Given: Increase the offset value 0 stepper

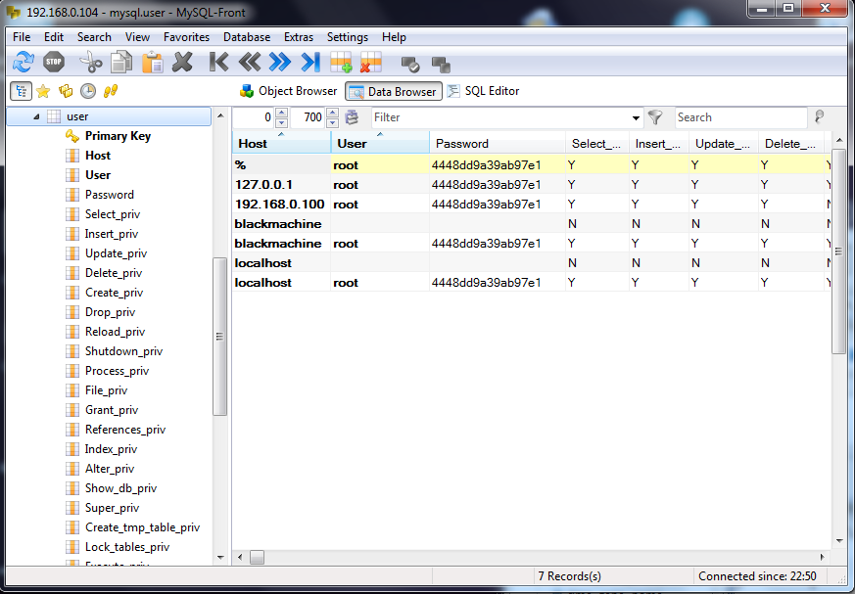Looking at the screenshot, I should pos(281,113).
